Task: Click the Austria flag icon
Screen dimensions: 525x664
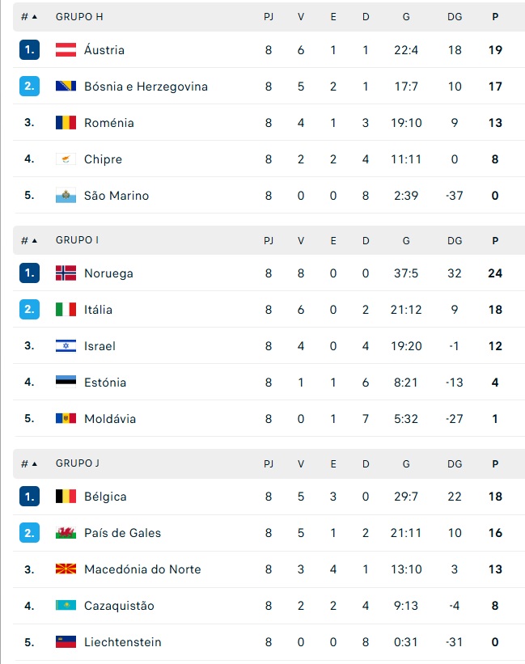Action: pyautogui.click(x=66, y=50)
